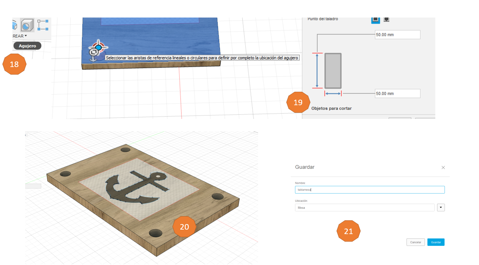Click the blue Guardar button
Image resolution: width=479 pixels, height=265 pixels.
click(x=436, y=242)
